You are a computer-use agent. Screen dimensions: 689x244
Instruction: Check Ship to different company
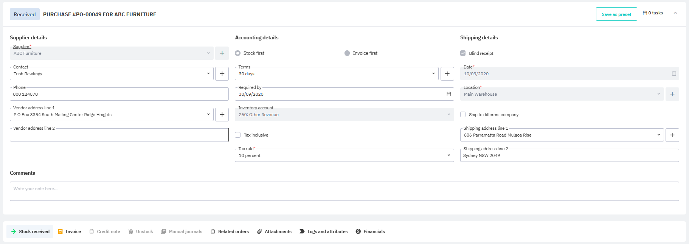(x=463, y=115)
